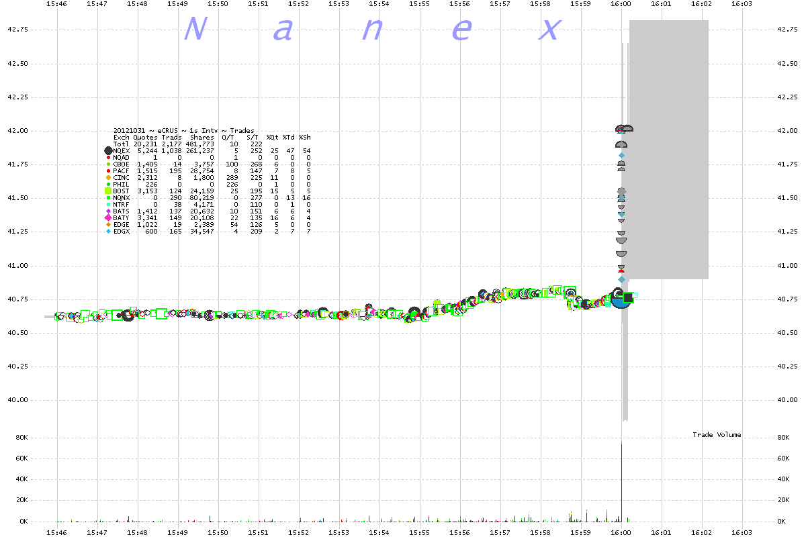806x537 pixels.
Task: Click the dark green trade square after 16:00
Action: 629,297
